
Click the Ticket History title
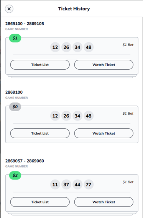point(74,9)
